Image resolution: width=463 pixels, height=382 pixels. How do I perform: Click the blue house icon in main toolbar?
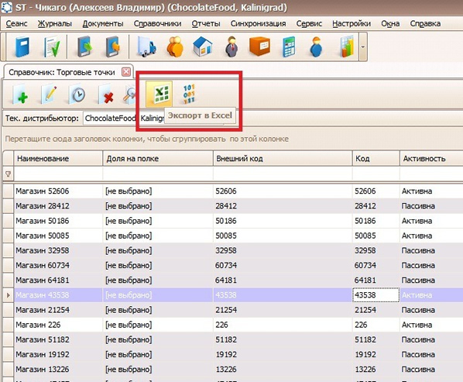point(203,46)
